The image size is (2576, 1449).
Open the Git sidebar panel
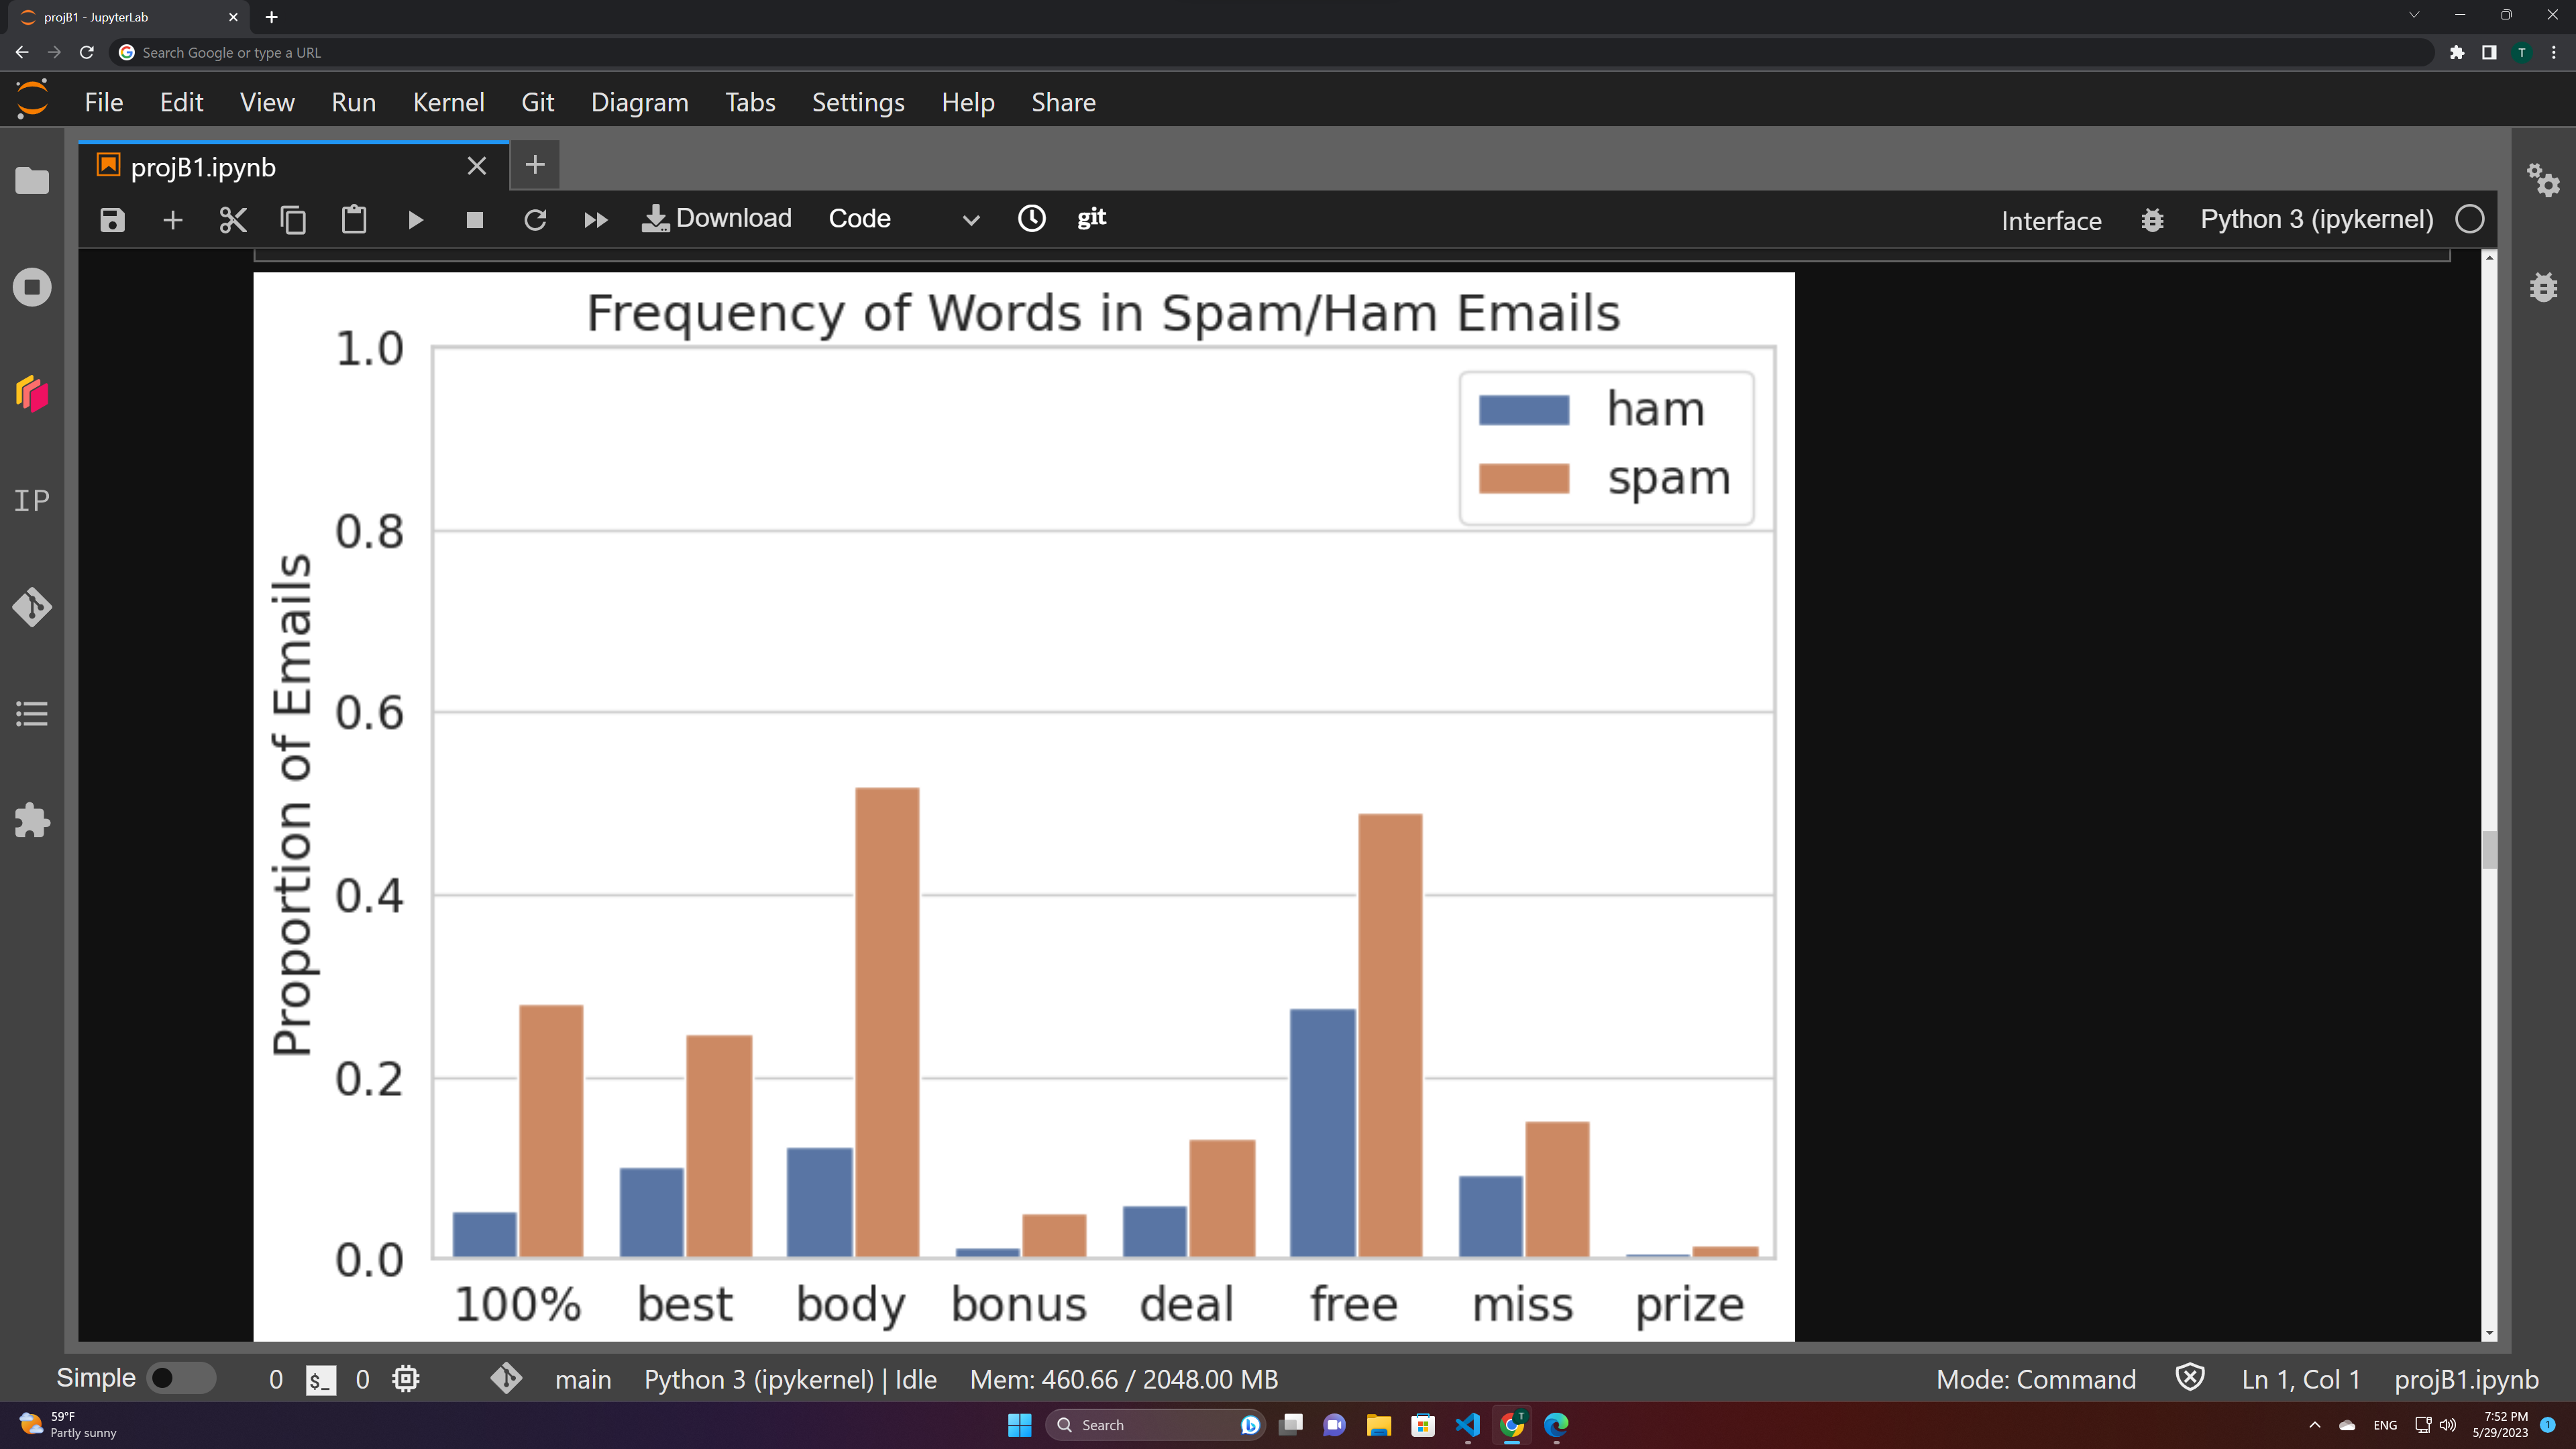click(x=32, y=607)
